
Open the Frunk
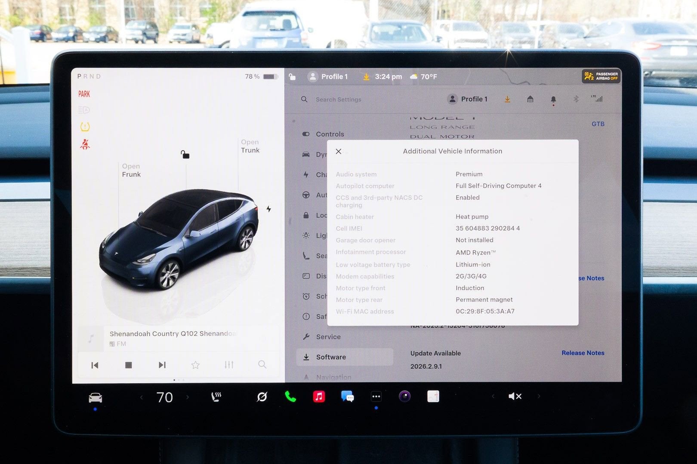click(x=131, y=170)
